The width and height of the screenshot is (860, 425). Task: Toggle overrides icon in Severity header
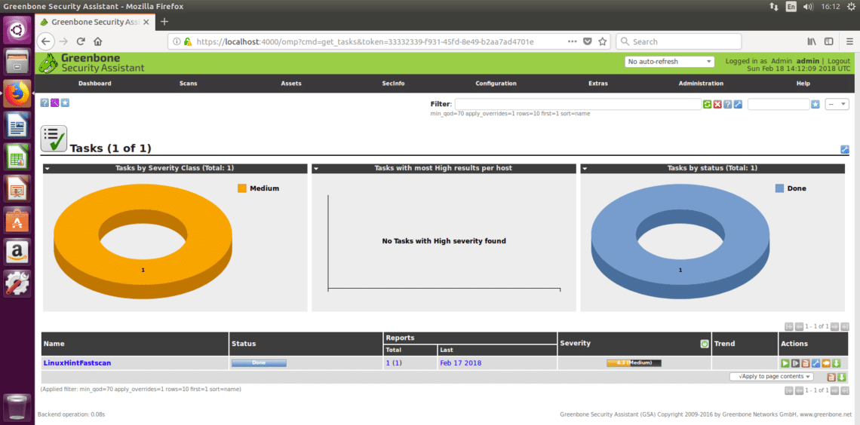pos(705,344)
